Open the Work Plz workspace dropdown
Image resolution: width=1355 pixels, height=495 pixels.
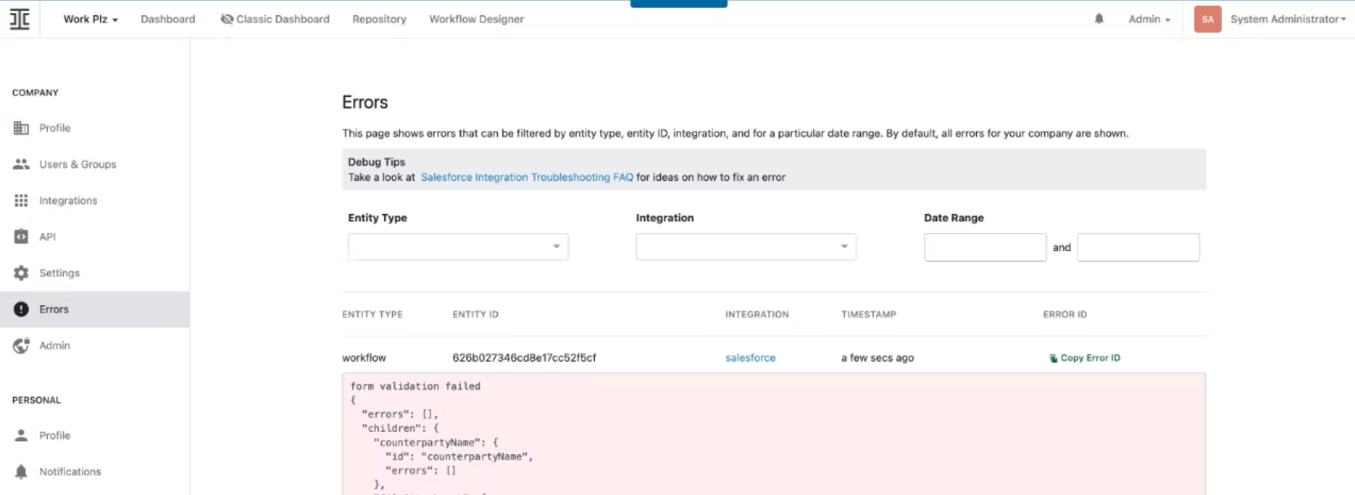pyautogui.click(x=90, y=19)
